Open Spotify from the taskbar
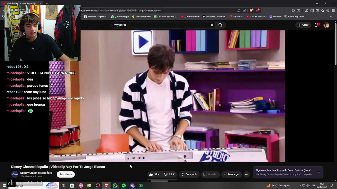 click(x=124, y=186)
